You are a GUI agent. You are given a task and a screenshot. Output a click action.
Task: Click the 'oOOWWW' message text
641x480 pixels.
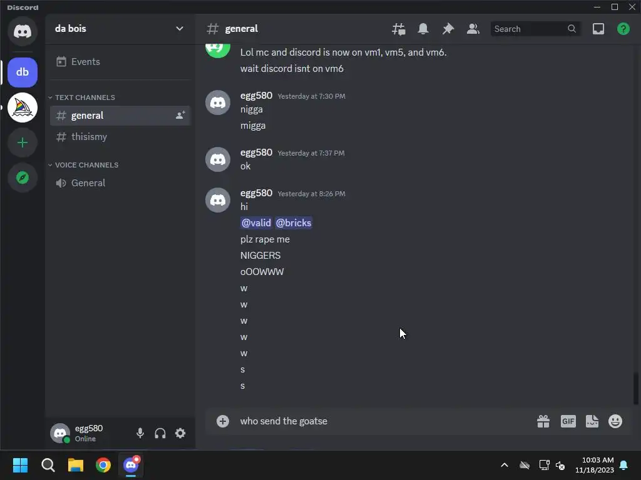pos(262,272)
